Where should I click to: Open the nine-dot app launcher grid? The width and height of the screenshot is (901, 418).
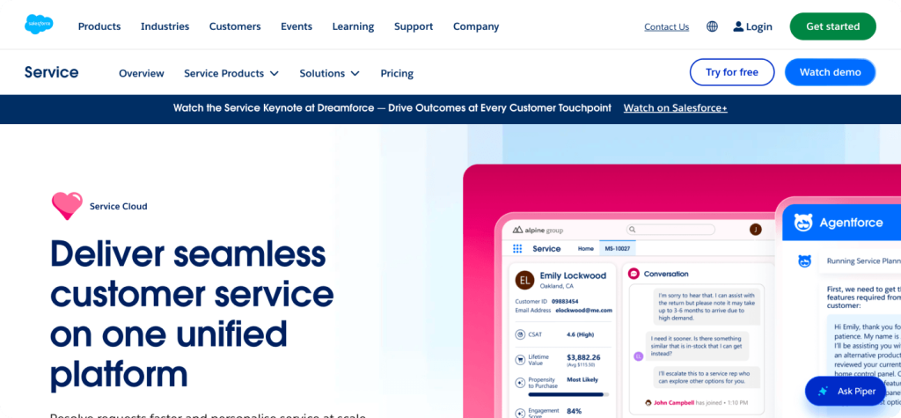[x=517, y=248]
